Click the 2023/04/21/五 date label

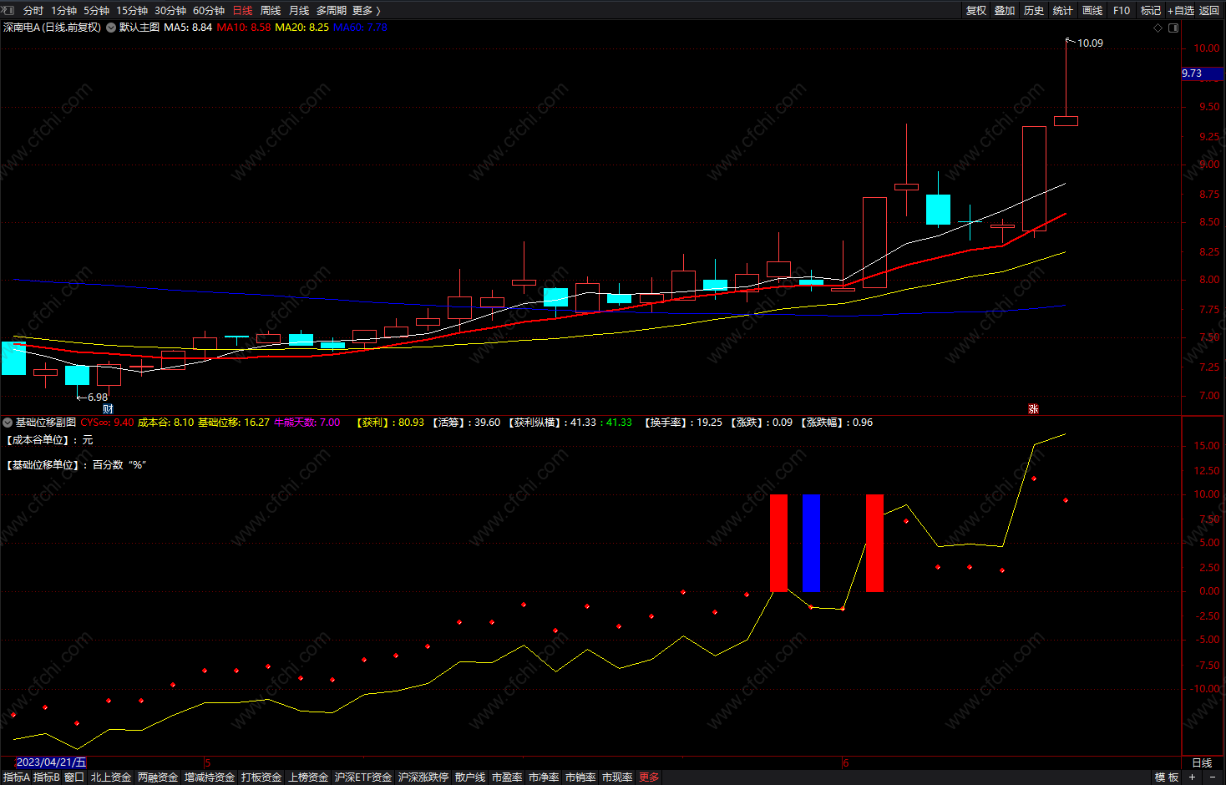click(x=51, y=762)
